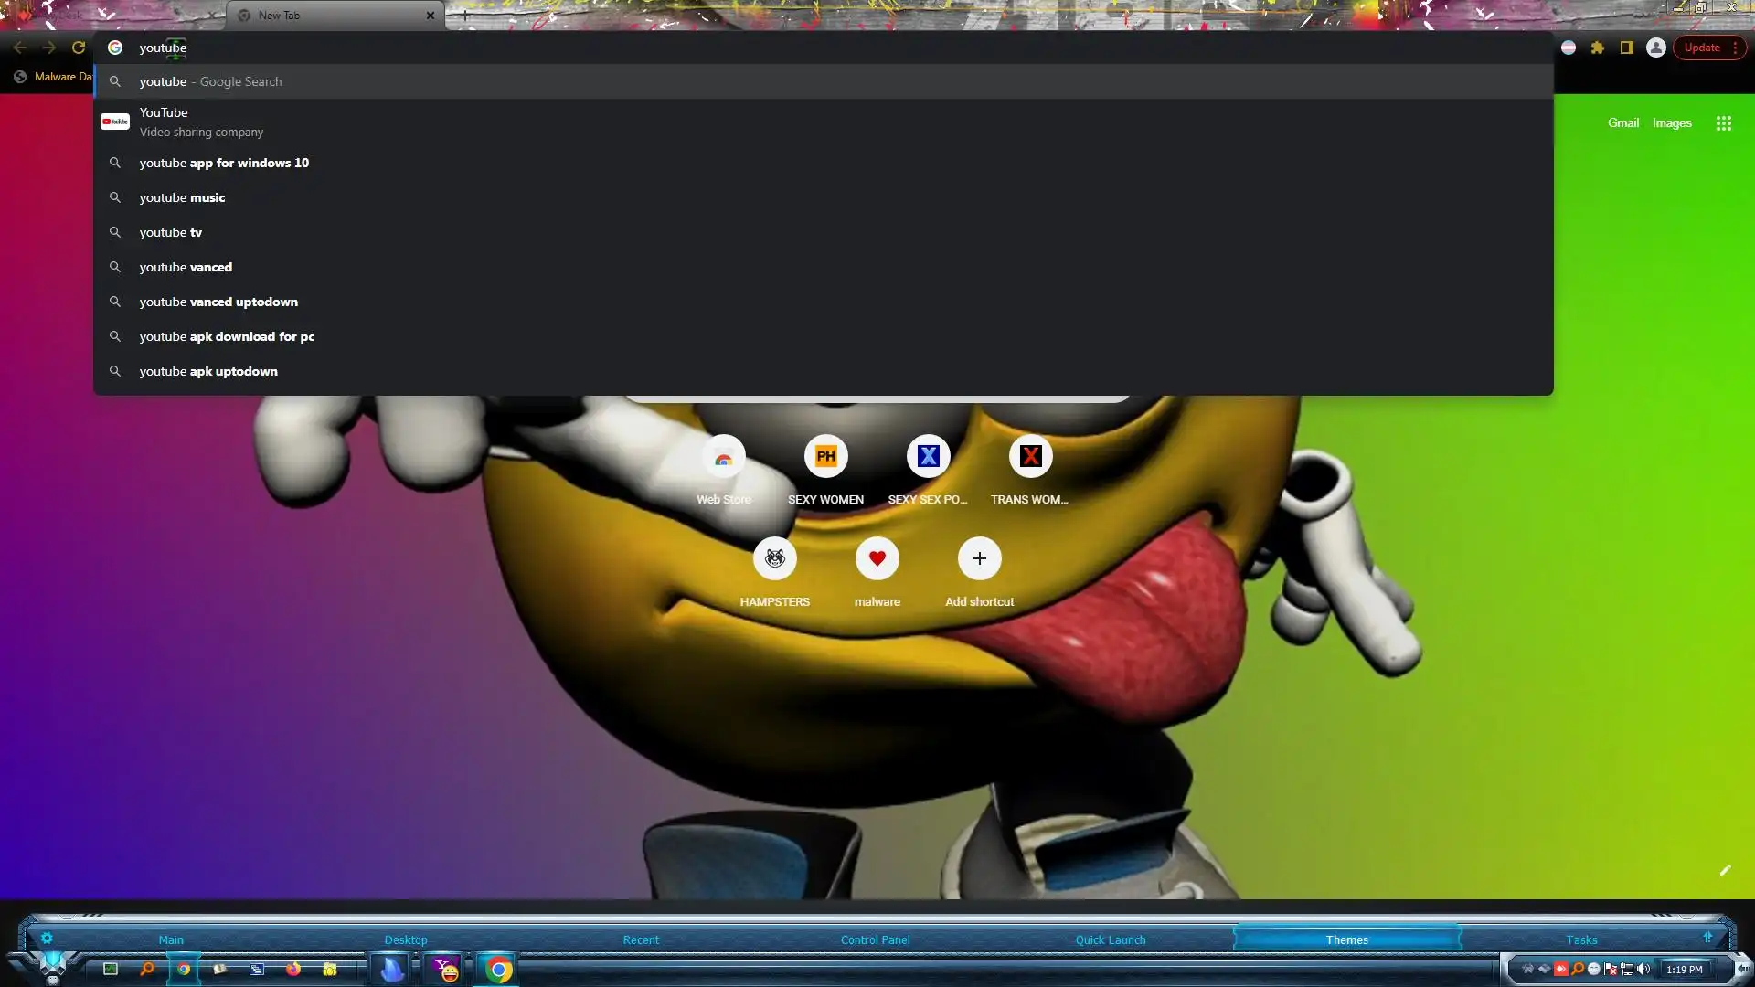Open the profile avatar menu
The image size is (1755, 987).
(x=1656, y=48)
